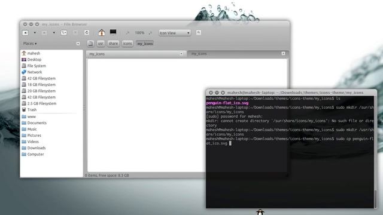Close the second my_icons tab
Viewport: 383px width, 215px height.
coord(283,53)
